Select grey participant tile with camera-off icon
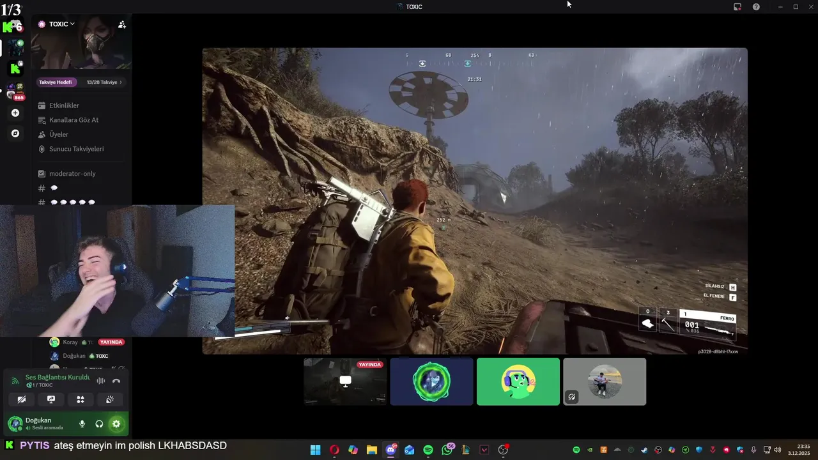This screenshot has height=460, width=818. point(605,381)
